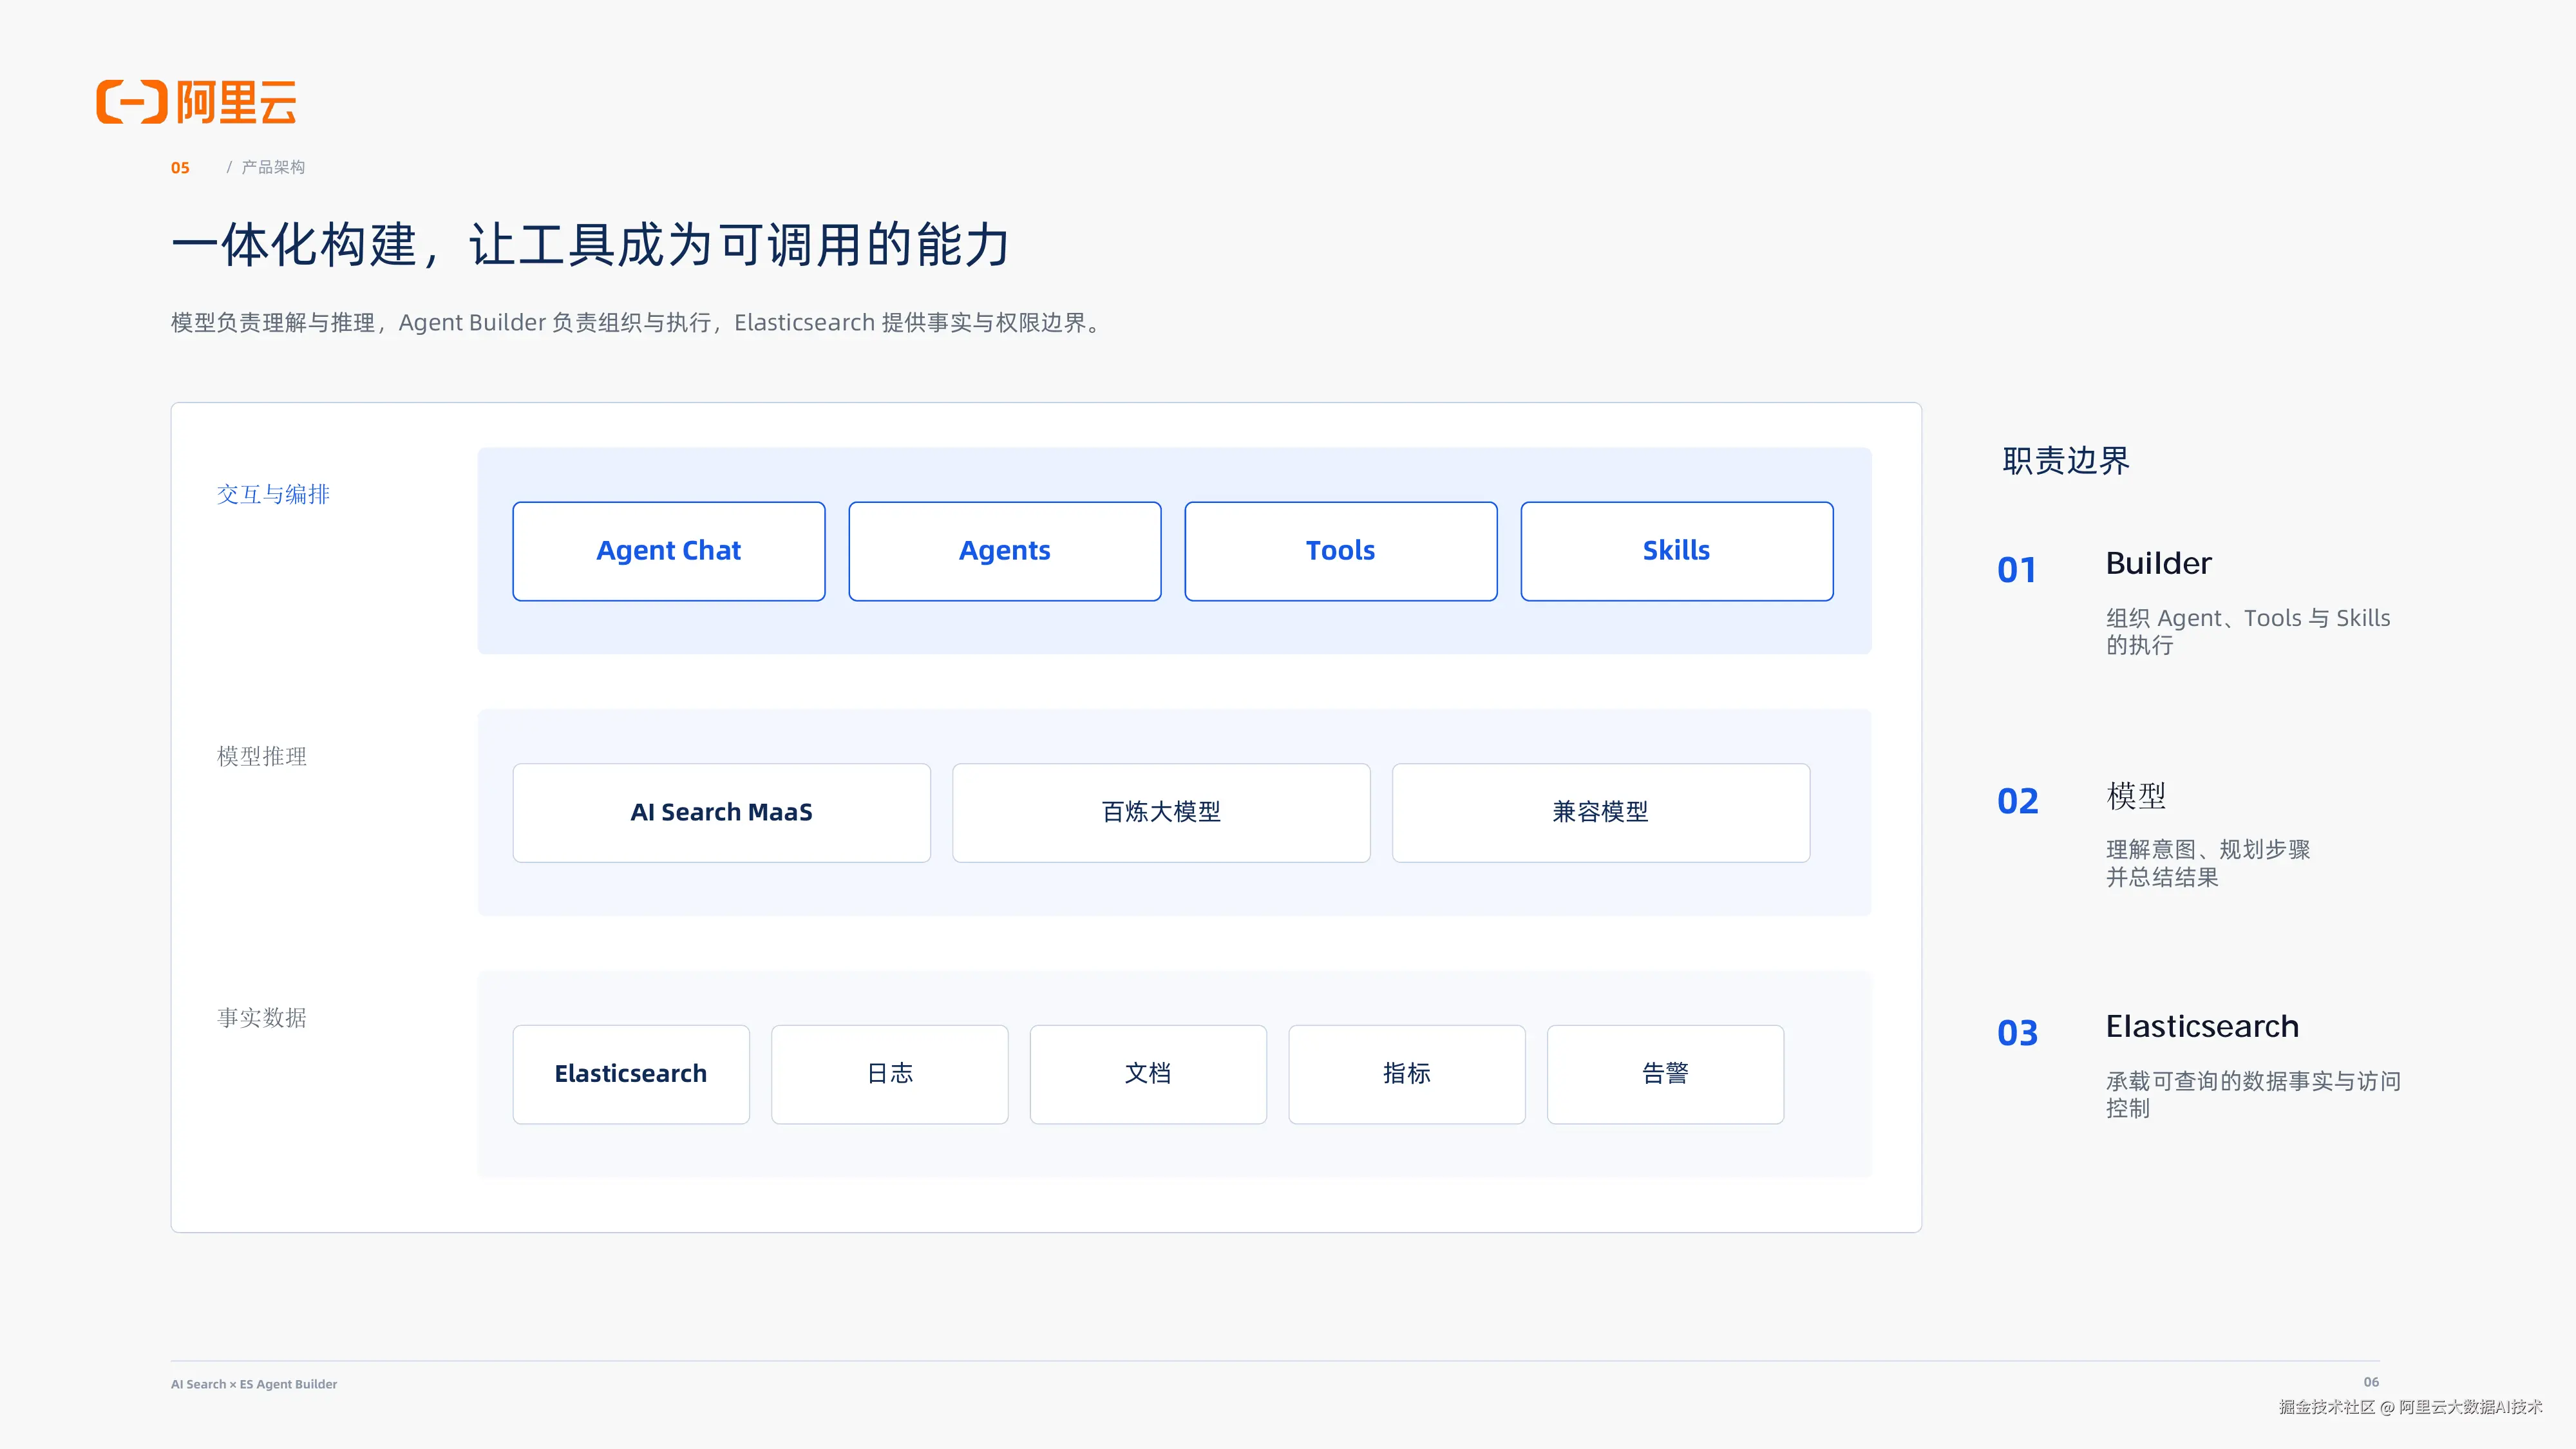Click the 职责边界 heading
Screen dimensions: 2576x1449
coord(2066,461)
